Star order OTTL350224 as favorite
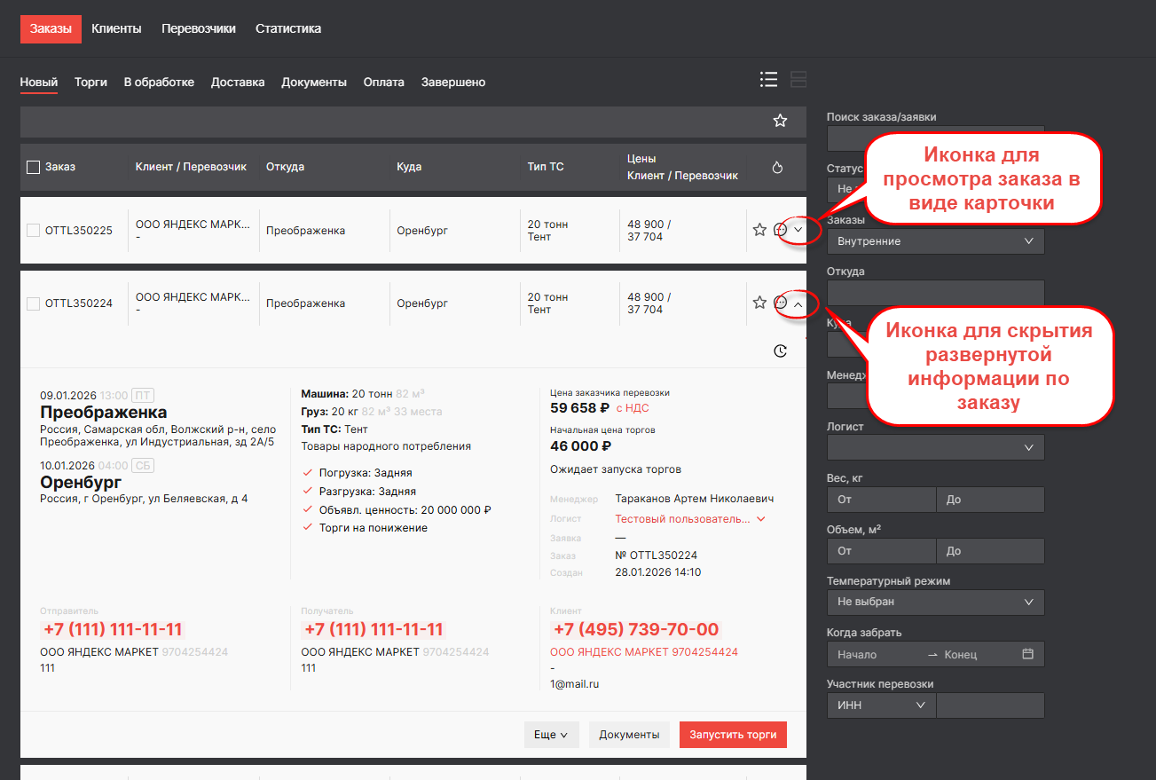 click(759, 303)
